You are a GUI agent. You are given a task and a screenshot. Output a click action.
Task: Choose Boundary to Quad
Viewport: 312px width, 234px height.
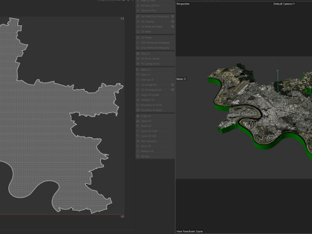155,110
